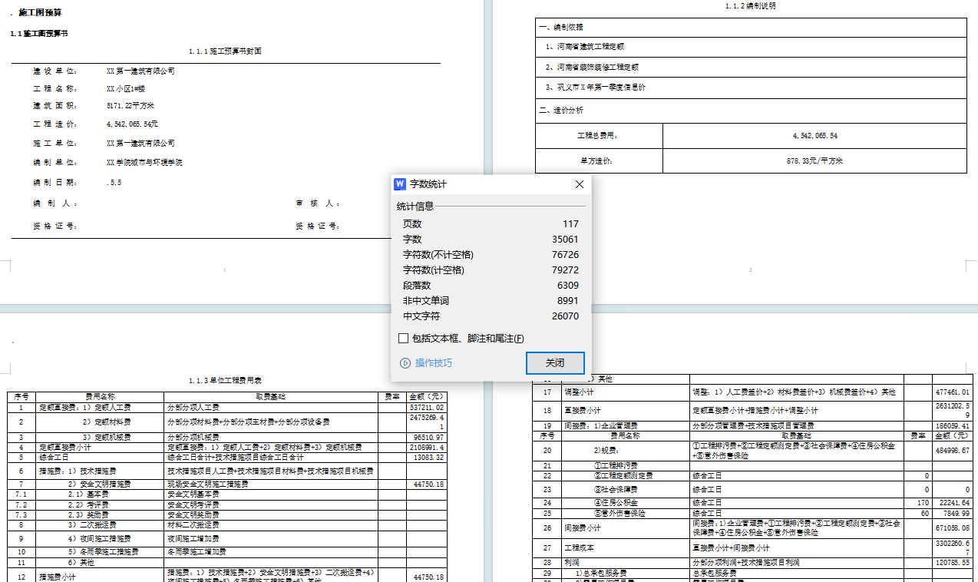Enable 包括文本框、脚注和尾注 checkbox
Screen dimensions: 978x582
click(x=404, y=339)
